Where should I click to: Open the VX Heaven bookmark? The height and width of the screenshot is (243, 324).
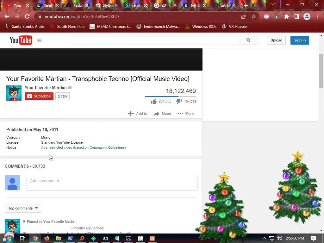235,27
